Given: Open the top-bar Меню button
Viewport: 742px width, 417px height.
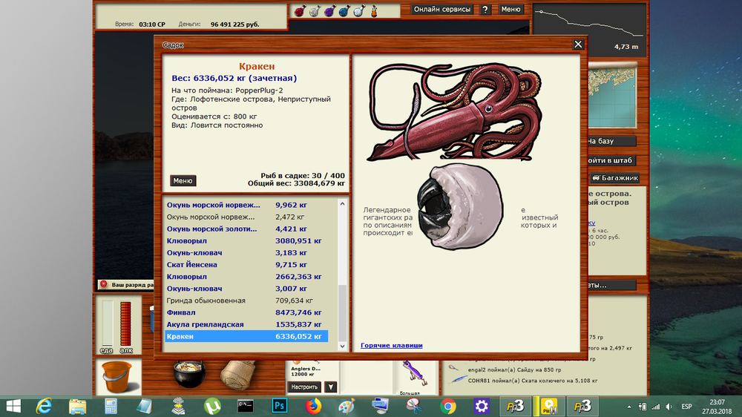Looking at the screenshot, I should click(510, 9).
